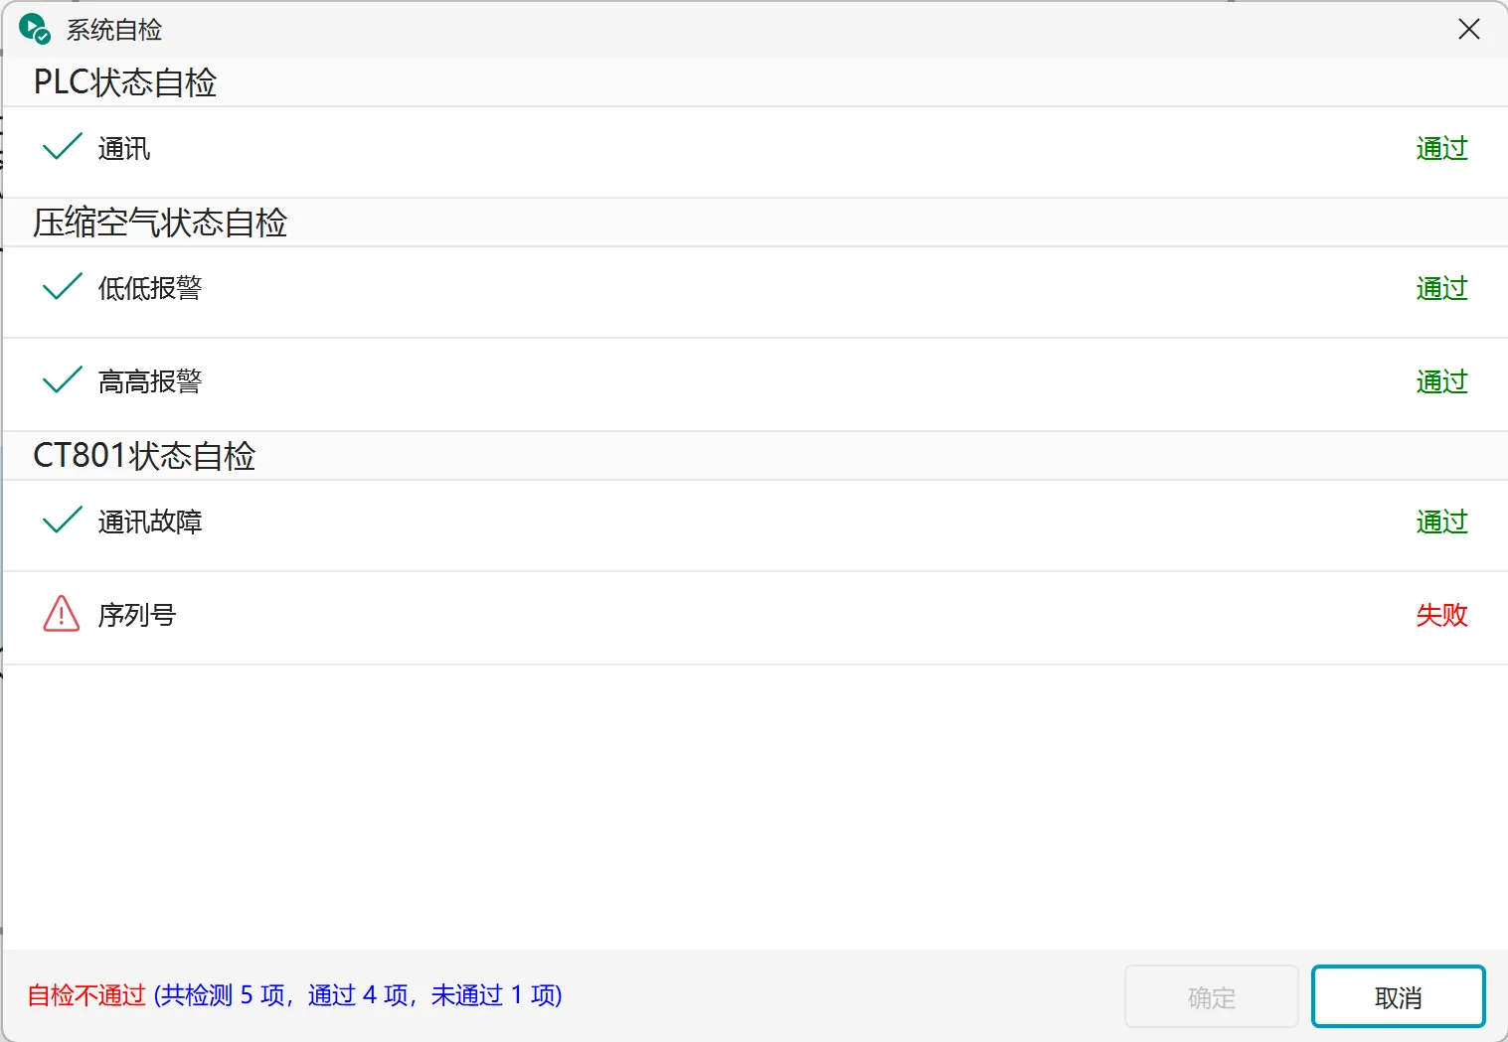Select the CT801状态自检 section header
This screenshot has height=1042, width=1508.
(x=144, y=455)
